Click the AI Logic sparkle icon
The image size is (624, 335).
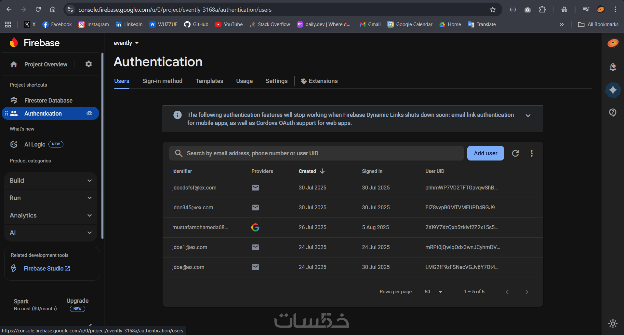tap(14, 144)
